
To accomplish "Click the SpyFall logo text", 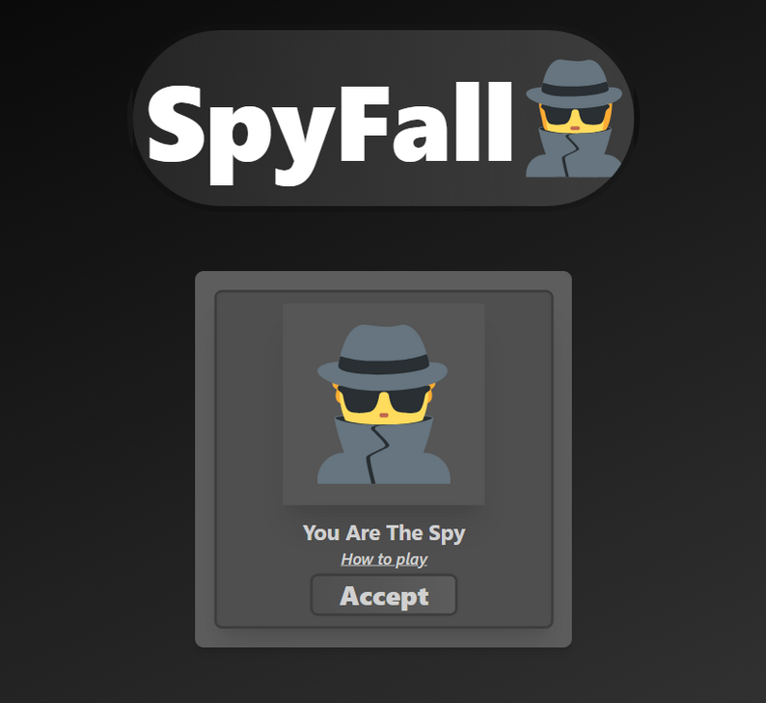I will [330, 133].
